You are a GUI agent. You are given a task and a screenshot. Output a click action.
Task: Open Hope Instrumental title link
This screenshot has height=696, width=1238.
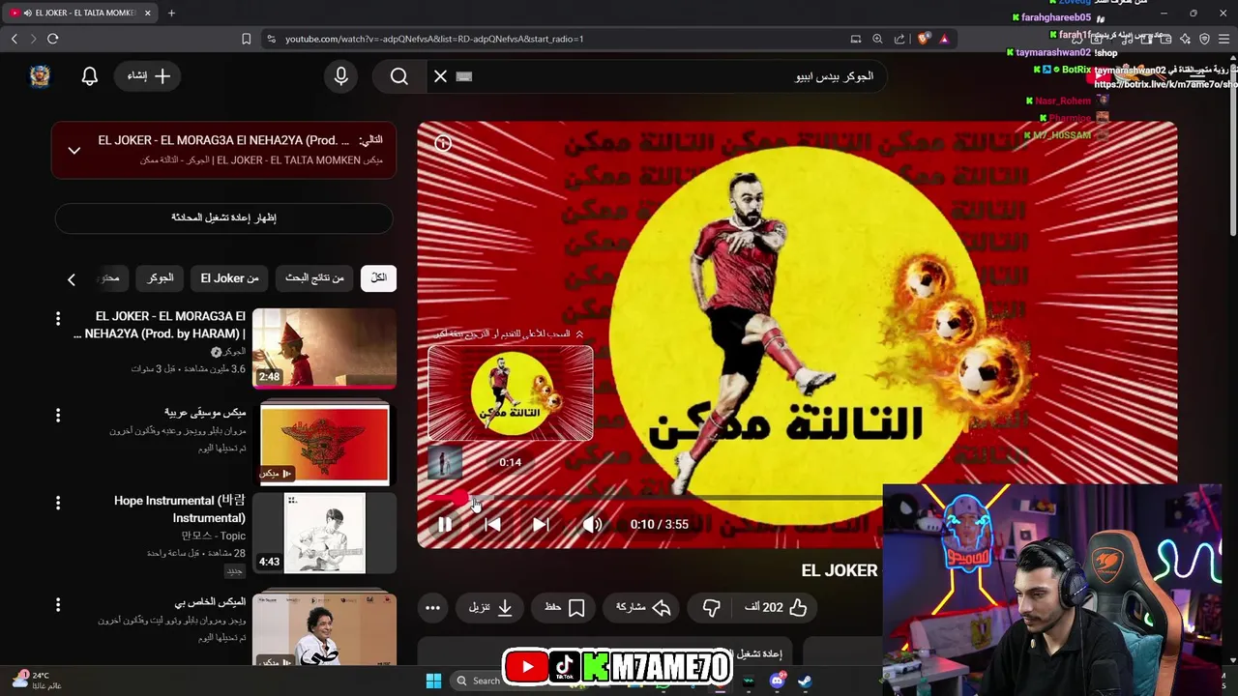click(x=180, y=509)
